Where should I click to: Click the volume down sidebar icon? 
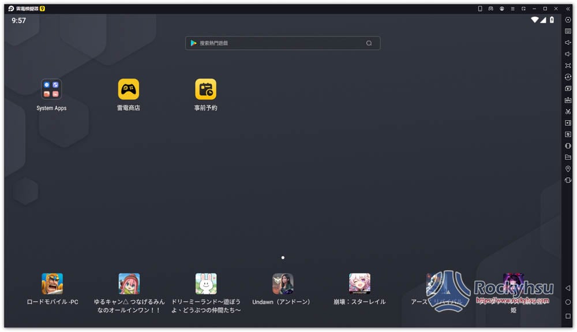pos(568,54)
